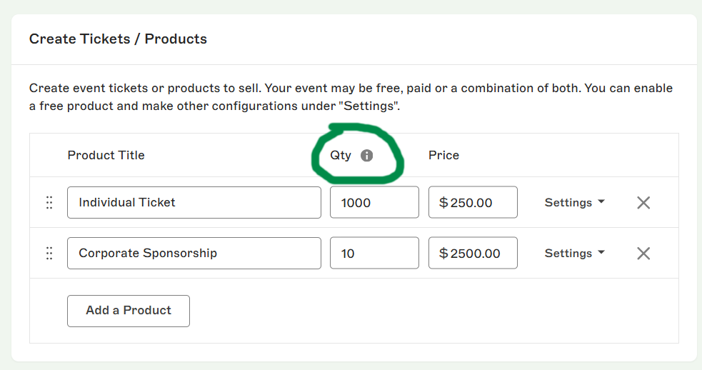Click the Individual Ticket drag handle

(x=49, y=202)
